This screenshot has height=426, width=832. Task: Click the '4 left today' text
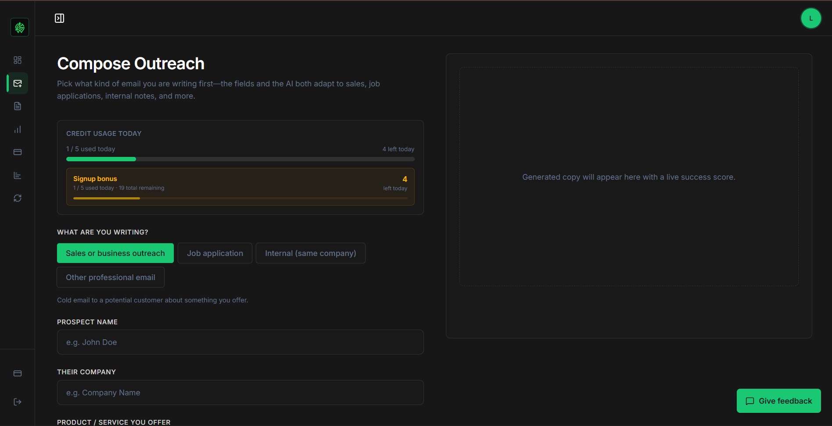(x=398, y=149)
